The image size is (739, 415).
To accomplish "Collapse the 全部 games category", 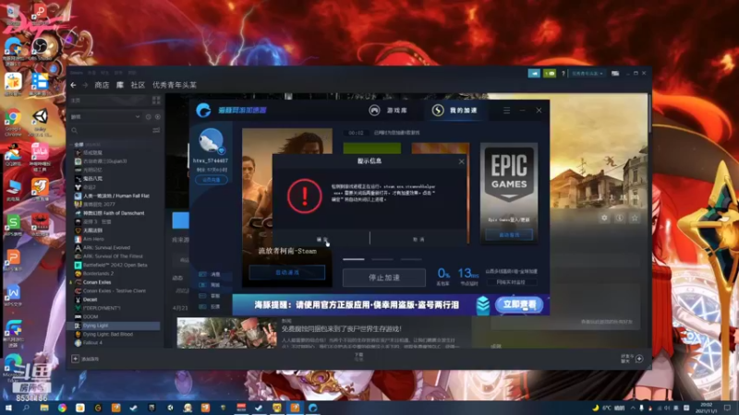I will [72, 145].
